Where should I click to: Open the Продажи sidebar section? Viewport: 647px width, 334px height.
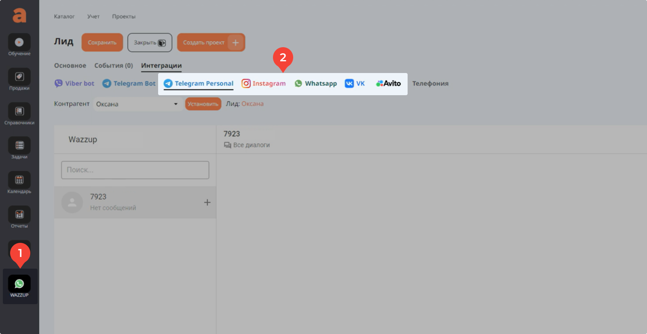[19, 79]
